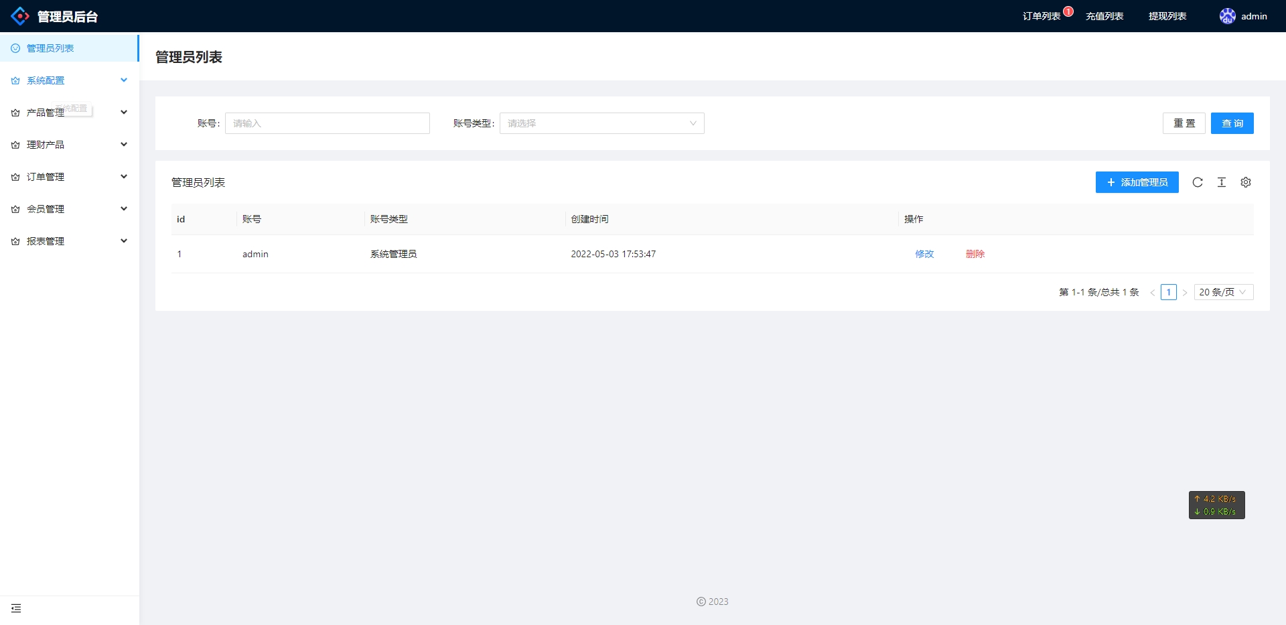This screenshot has width=1286, height=625.
Task: Click 删除 on the admin row
Action: click(x=975, y=254)
